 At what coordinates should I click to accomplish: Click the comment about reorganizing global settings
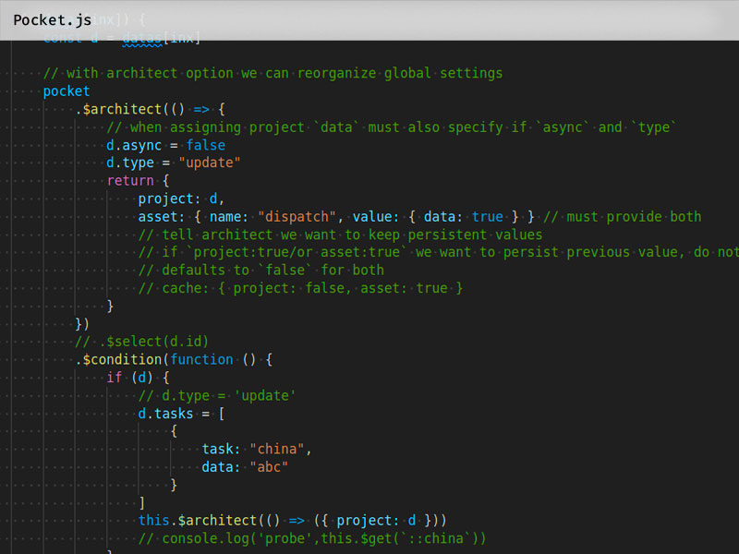(273, 74)
